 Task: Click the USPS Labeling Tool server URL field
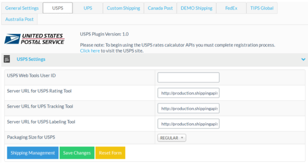click(188, 124)
